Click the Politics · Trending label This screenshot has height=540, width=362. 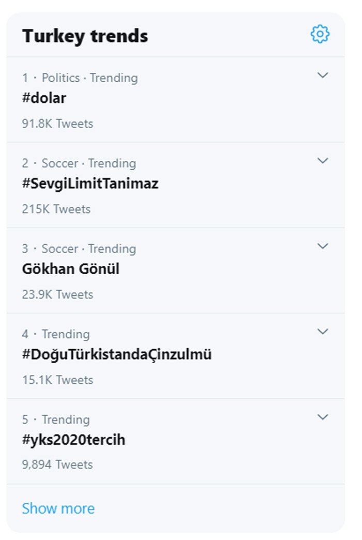90,78
